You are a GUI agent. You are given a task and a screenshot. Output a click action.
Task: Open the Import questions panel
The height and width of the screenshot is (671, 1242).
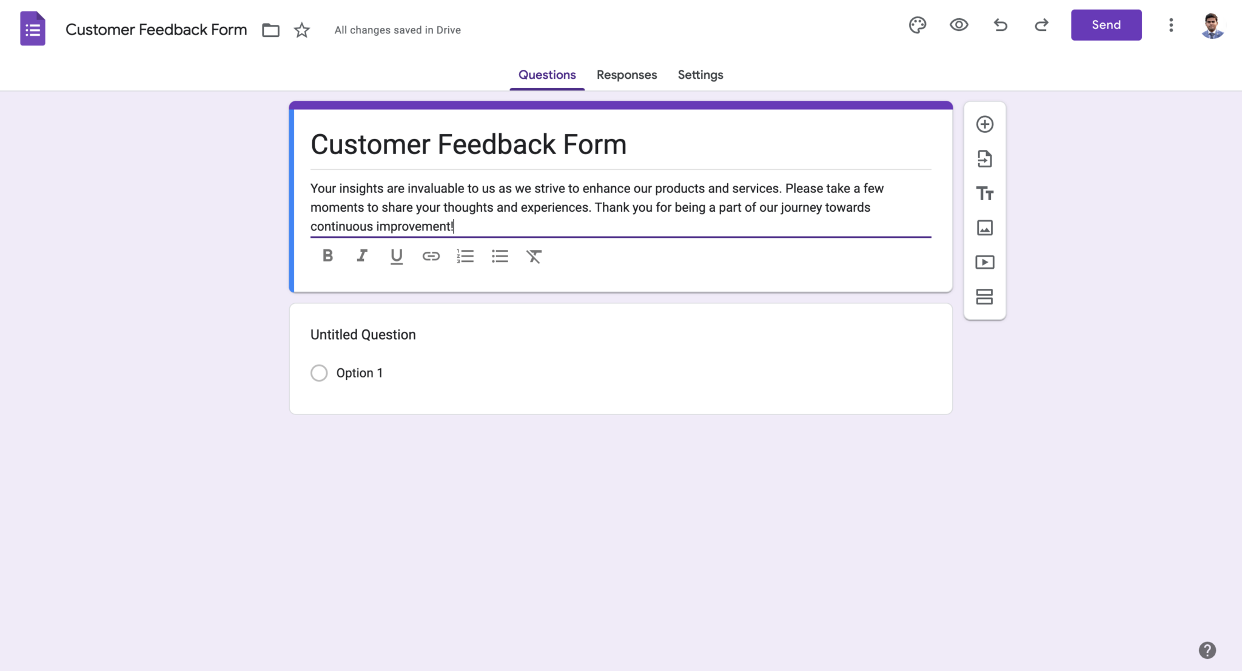(x=984, y=158)
